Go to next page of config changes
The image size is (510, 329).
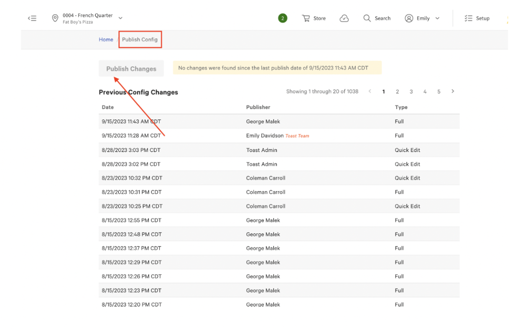(x=453, y=91)
